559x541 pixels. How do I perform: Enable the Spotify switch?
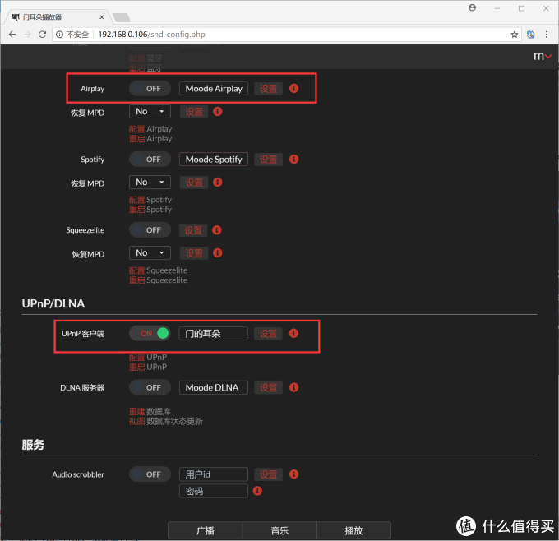[150, 159]
